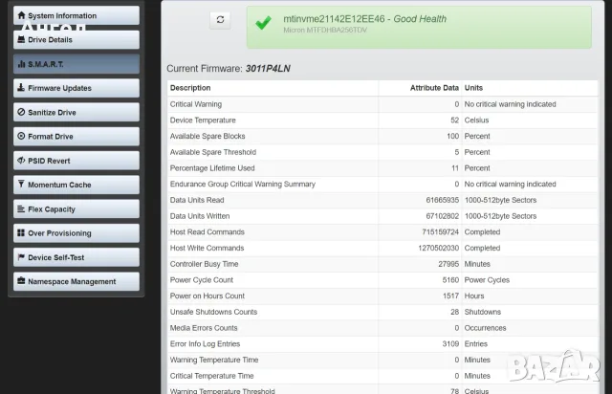Open Format Drive option
Viewport: 612px width, 394px height.
(76, 137)
